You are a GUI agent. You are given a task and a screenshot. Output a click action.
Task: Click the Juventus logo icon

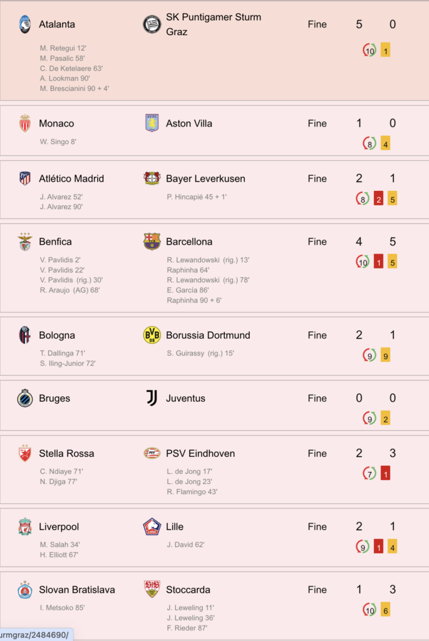152,397
